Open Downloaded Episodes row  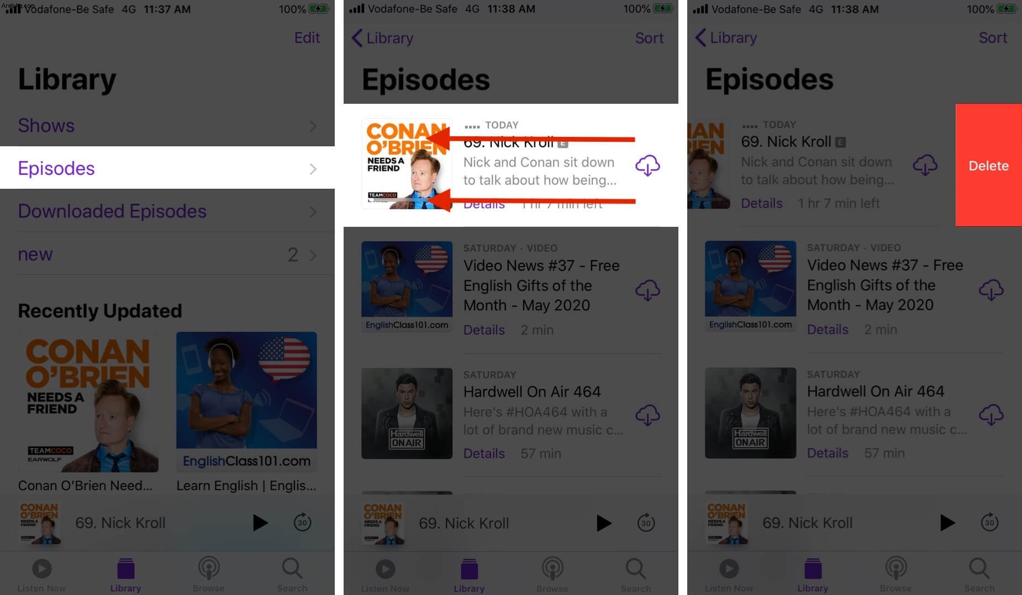167,211
